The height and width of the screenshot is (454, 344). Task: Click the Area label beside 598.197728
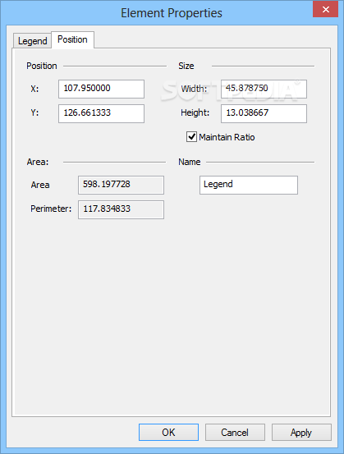40,185
